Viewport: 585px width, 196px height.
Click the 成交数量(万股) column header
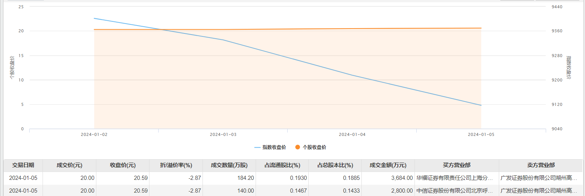tap(229, 165)
